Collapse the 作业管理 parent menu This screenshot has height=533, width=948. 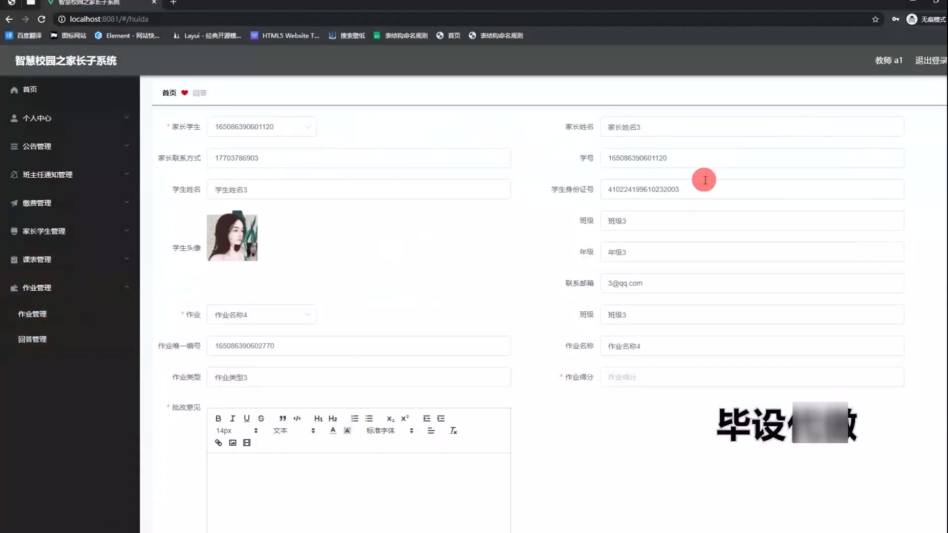70,288
